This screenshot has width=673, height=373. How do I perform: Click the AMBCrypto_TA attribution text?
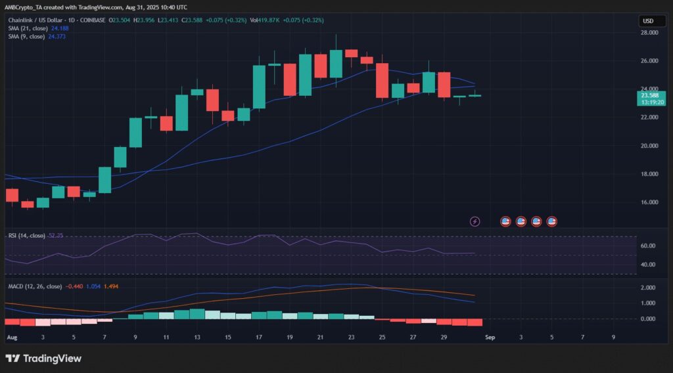[22, 5]
